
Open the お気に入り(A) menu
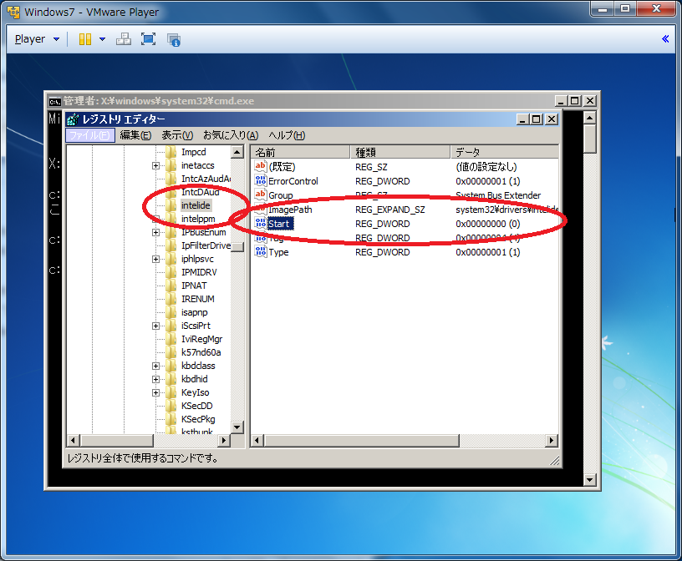(231, 135)
